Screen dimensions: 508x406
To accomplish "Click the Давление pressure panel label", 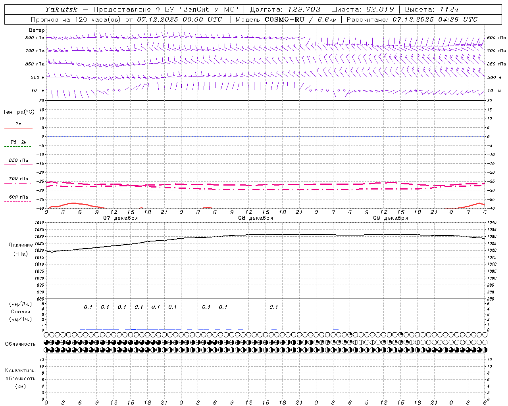I will pyautogui.click(x=21, y=245).
